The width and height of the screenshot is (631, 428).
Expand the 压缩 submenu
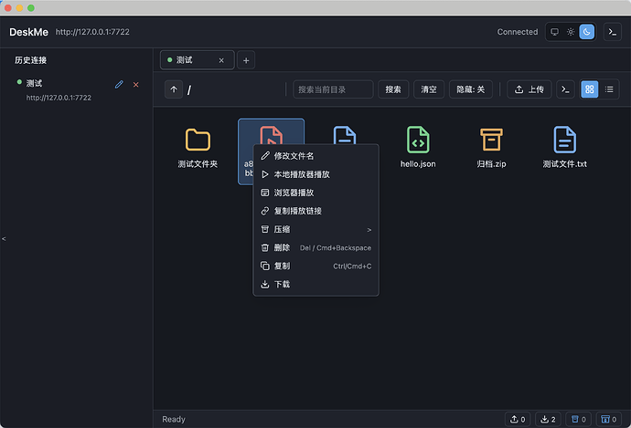315,229
